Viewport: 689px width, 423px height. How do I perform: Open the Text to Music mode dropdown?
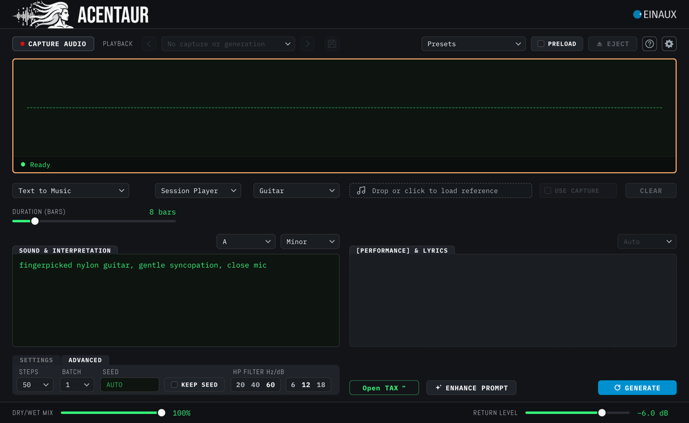pyautogui.click(x=71, y=190)
